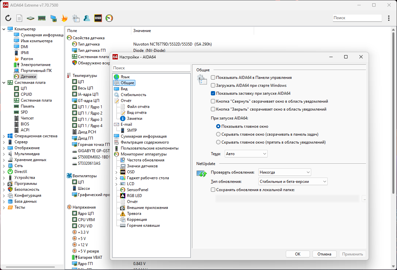The image size is (397, 270).
Task: Expand LCD node in settings tree
Action: click(x=116, y=184)
